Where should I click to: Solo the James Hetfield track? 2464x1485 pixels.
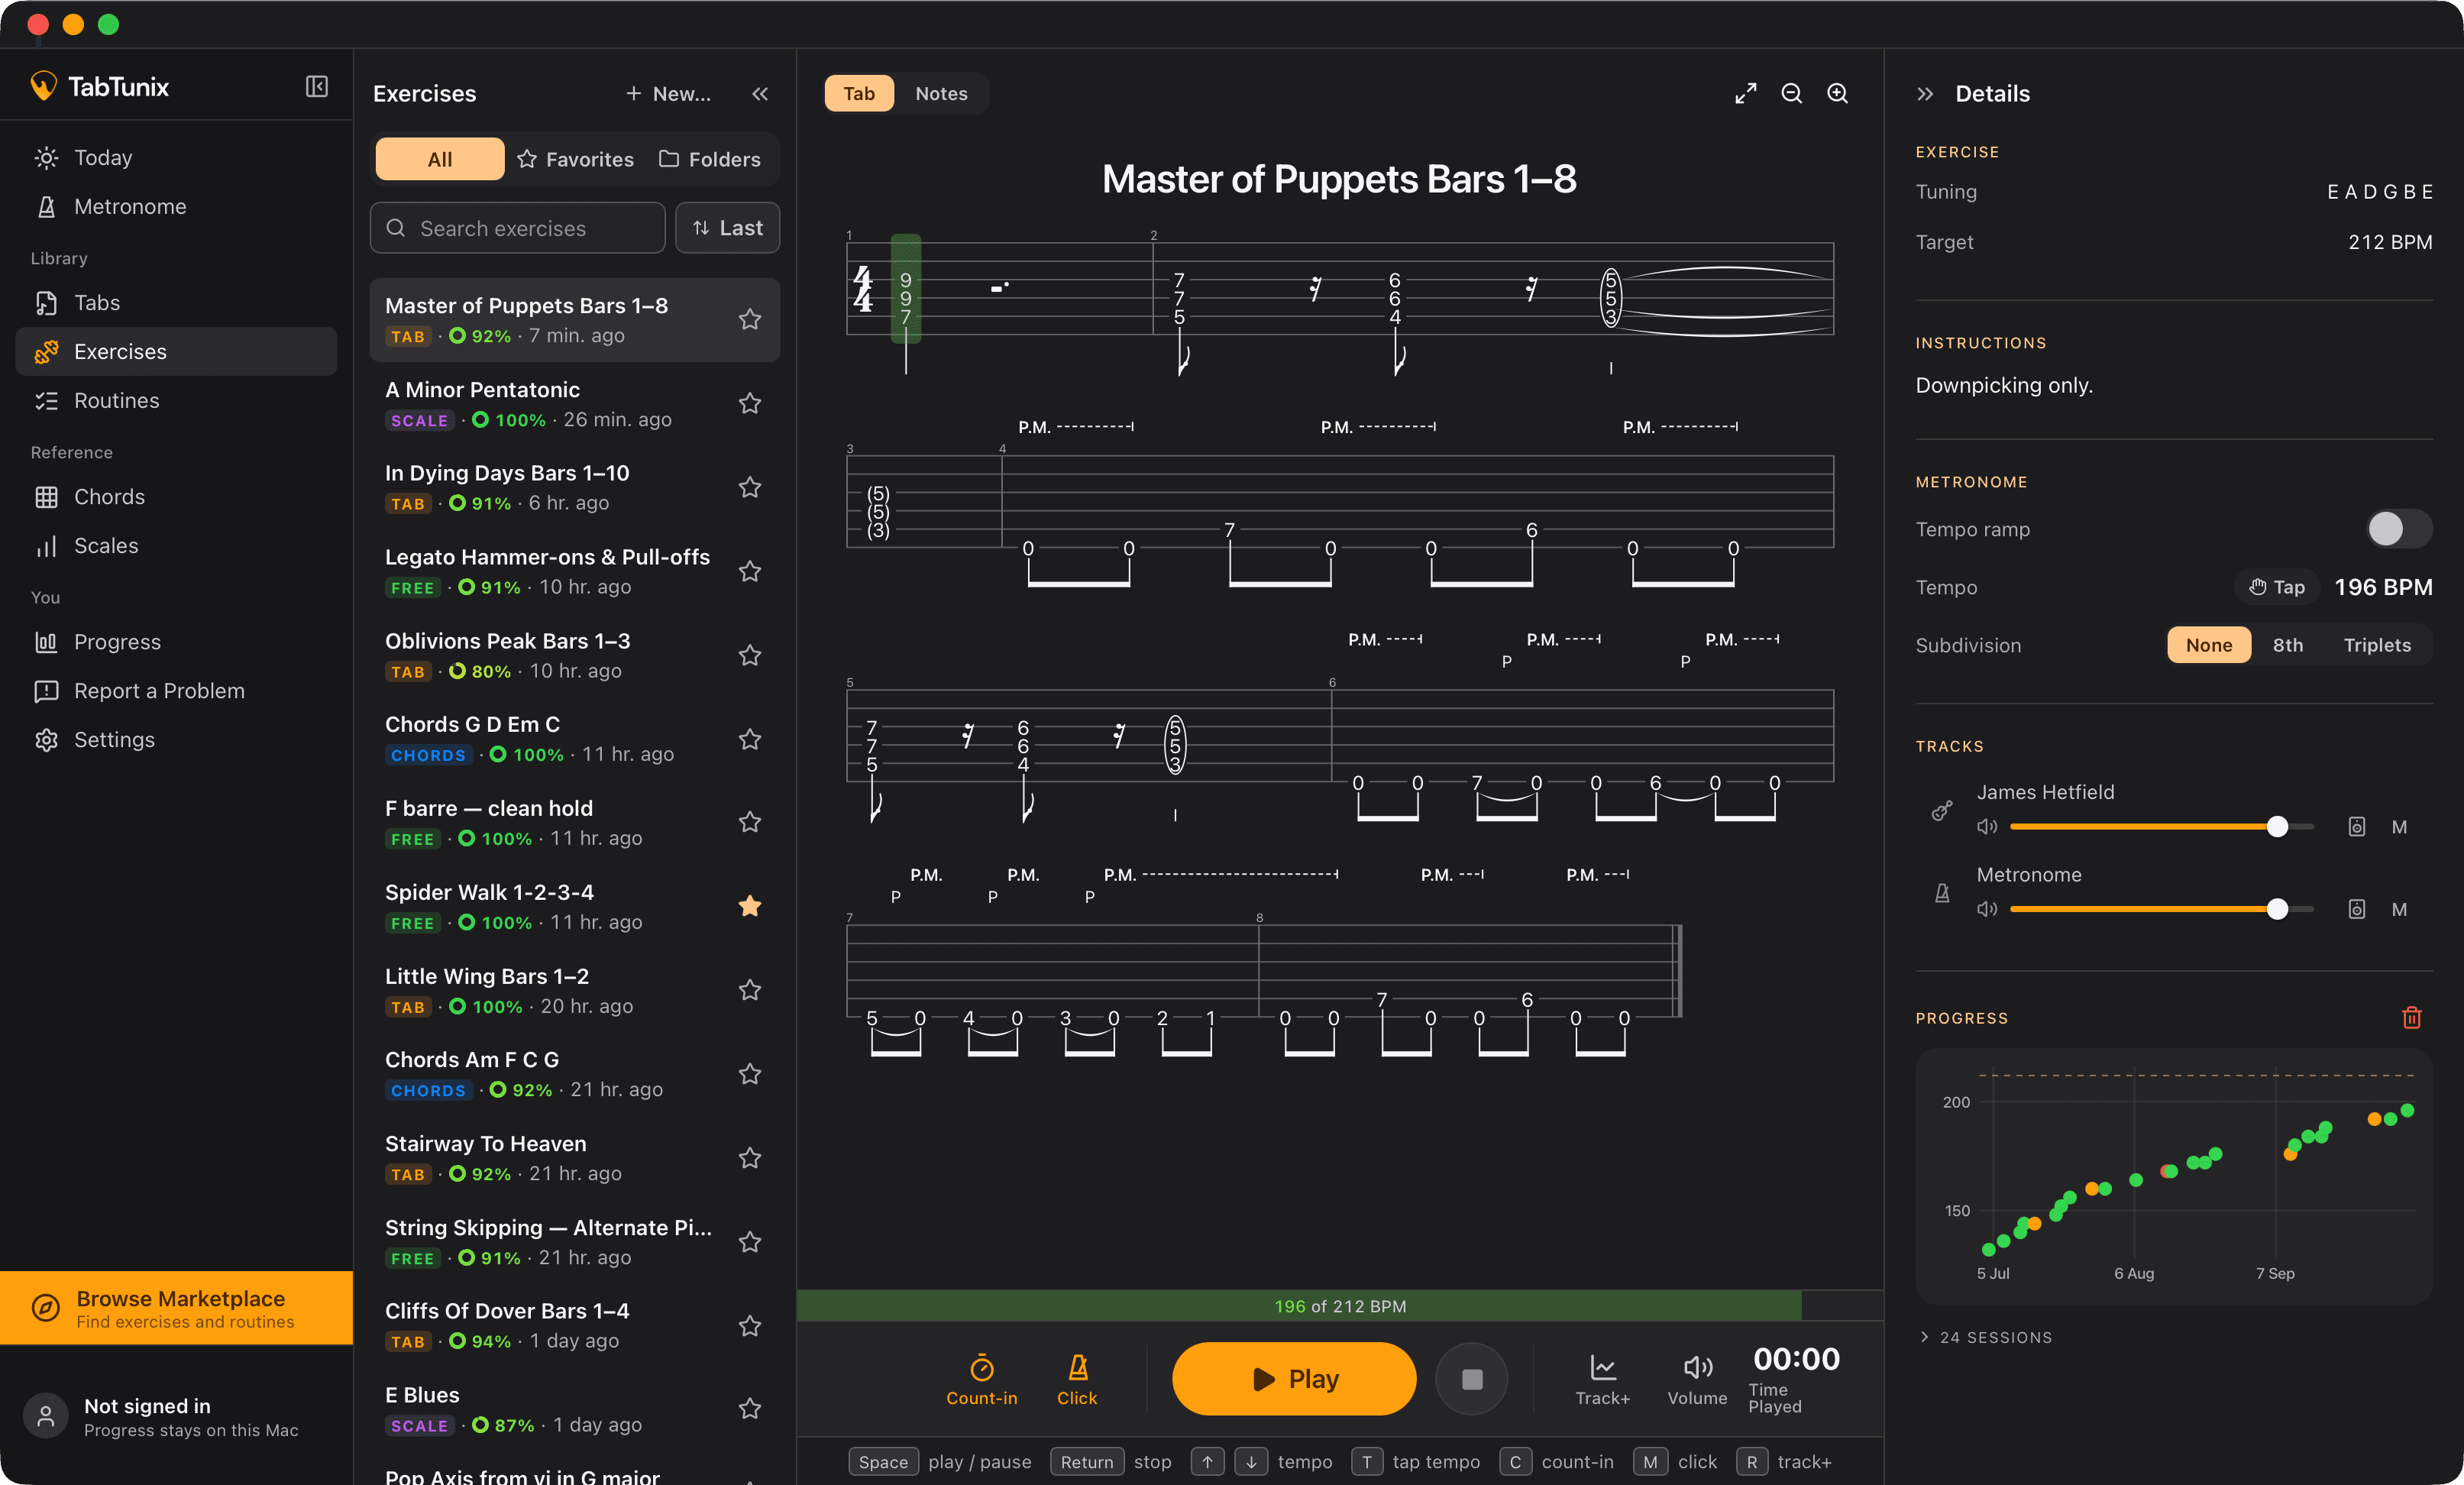coord(2356,827)
